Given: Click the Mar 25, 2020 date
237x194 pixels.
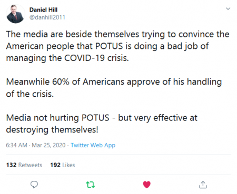Looking at the screenshot, I should 48,145.
